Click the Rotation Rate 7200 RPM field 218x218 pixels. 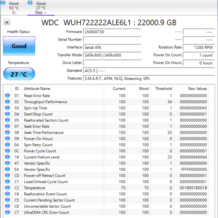(199, 47)
